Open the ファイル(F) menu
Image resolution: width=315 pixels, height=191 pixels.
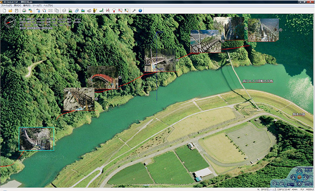click(x=7, y=6)
